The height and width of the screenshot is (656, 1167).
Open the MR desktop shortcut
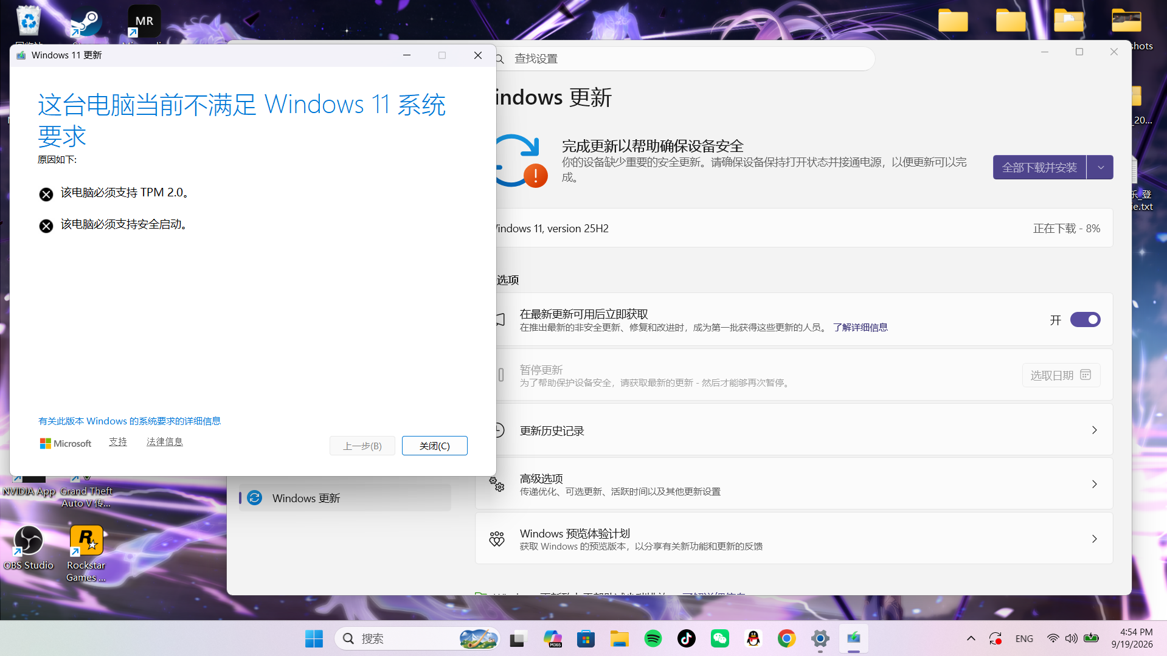click(x=144, y=22)
